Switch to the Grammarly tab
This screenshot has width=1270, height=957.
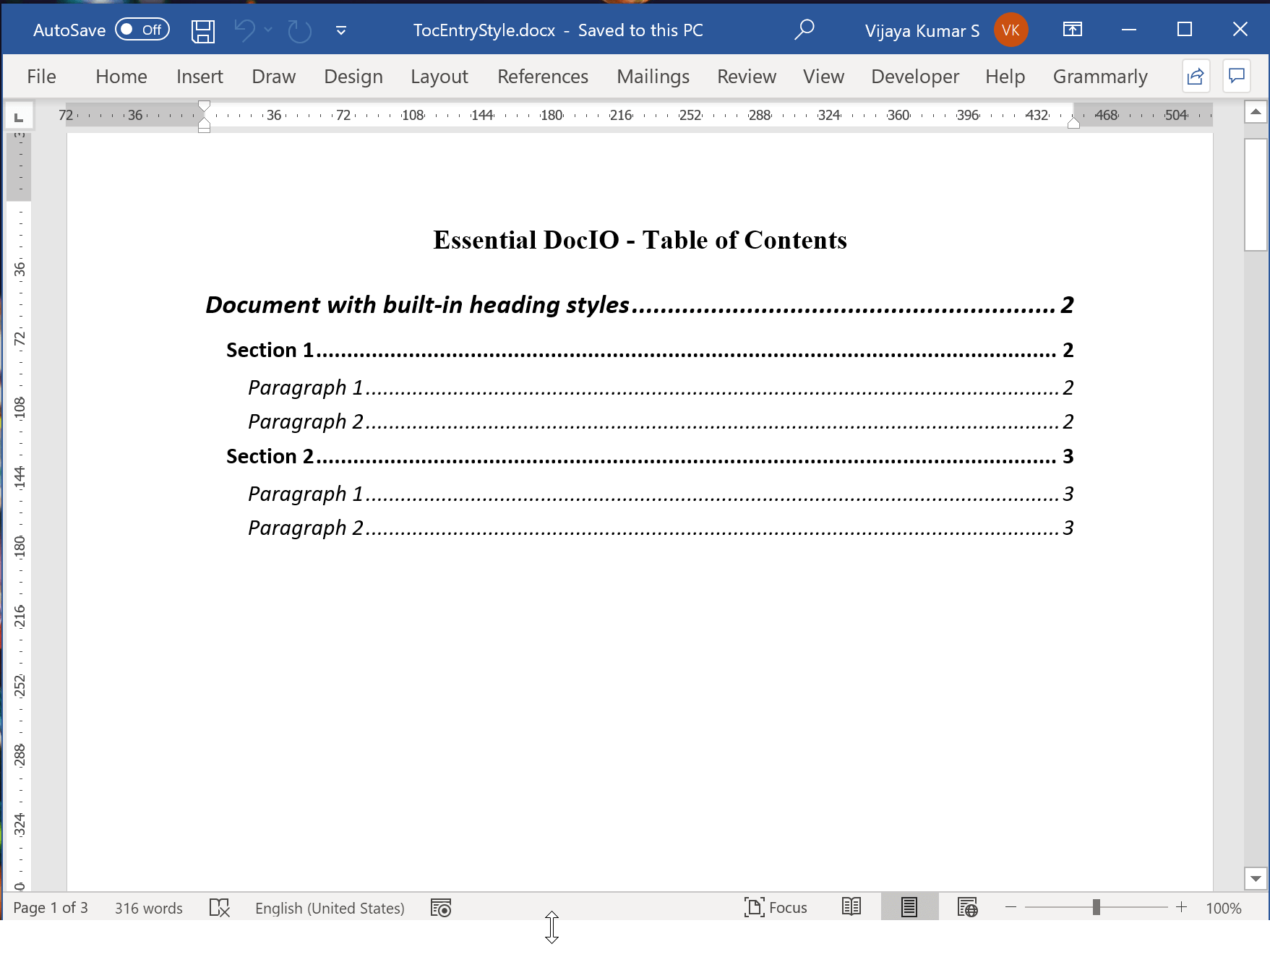1099,76
